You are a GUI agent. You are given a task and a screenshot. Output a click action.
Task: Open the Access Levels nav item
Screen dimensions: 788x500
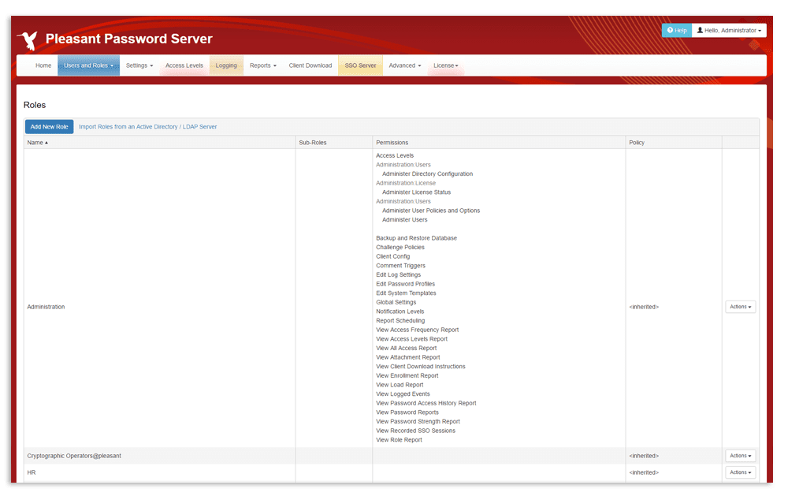pos(184,65)
